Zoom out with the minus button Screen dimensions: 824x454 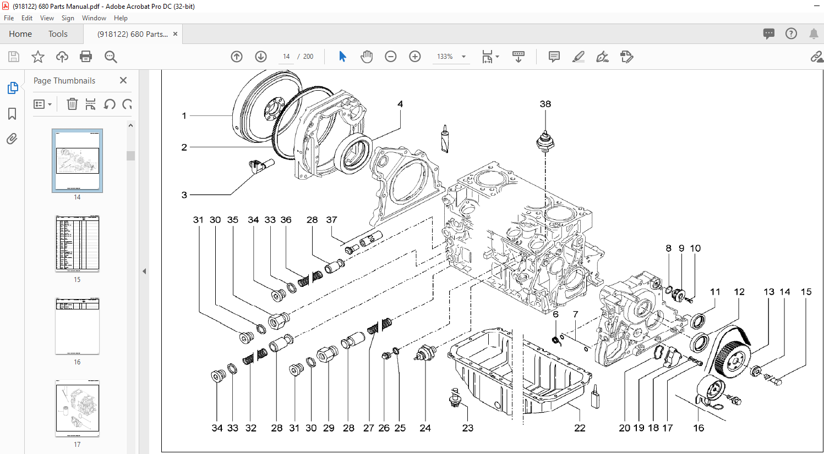(391, 57)
